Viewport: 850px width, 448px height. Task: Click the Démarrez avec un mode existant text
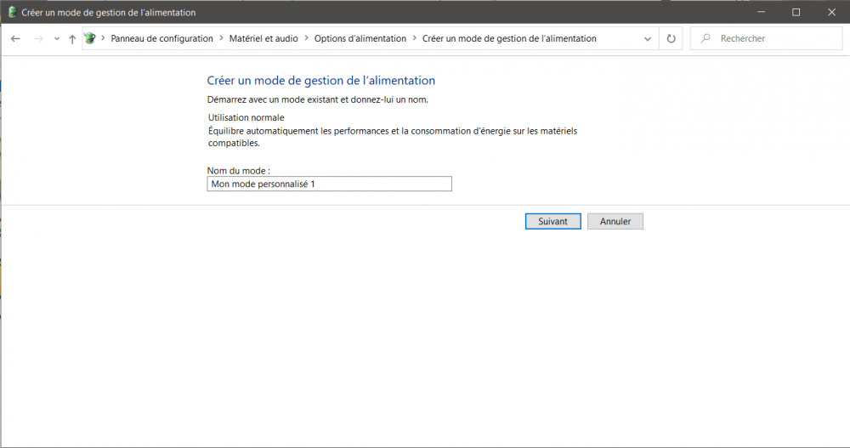pyautogui.click(x=318, y=99)
